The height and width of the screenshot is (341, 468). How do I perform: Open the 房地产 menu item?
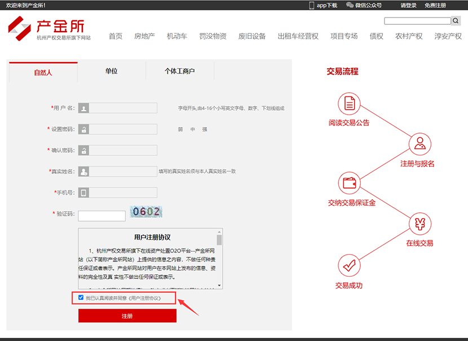(x=144, y=36)
